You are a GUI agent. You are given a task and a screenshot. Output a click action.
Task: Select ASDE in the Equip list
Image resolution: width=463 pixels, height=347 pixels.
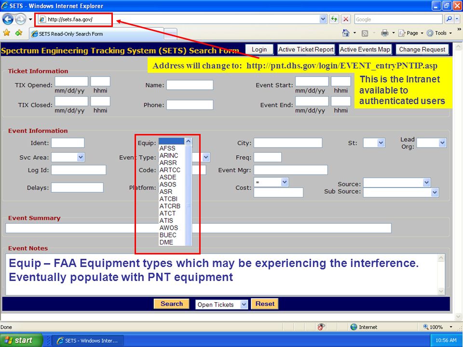click(x=172, y=177)
